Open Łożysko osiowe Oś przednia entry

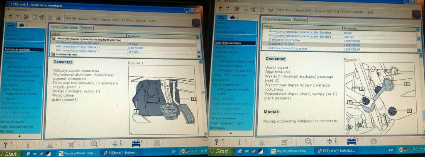[288, 49]
